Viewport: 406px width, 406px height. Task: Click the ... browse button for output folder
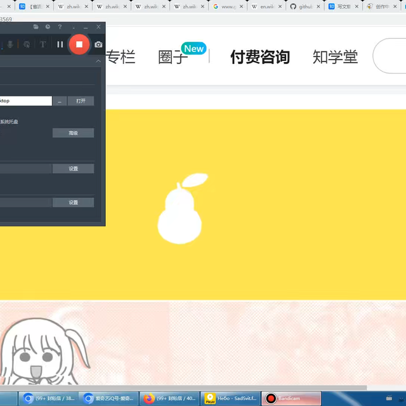coord(59,101)
